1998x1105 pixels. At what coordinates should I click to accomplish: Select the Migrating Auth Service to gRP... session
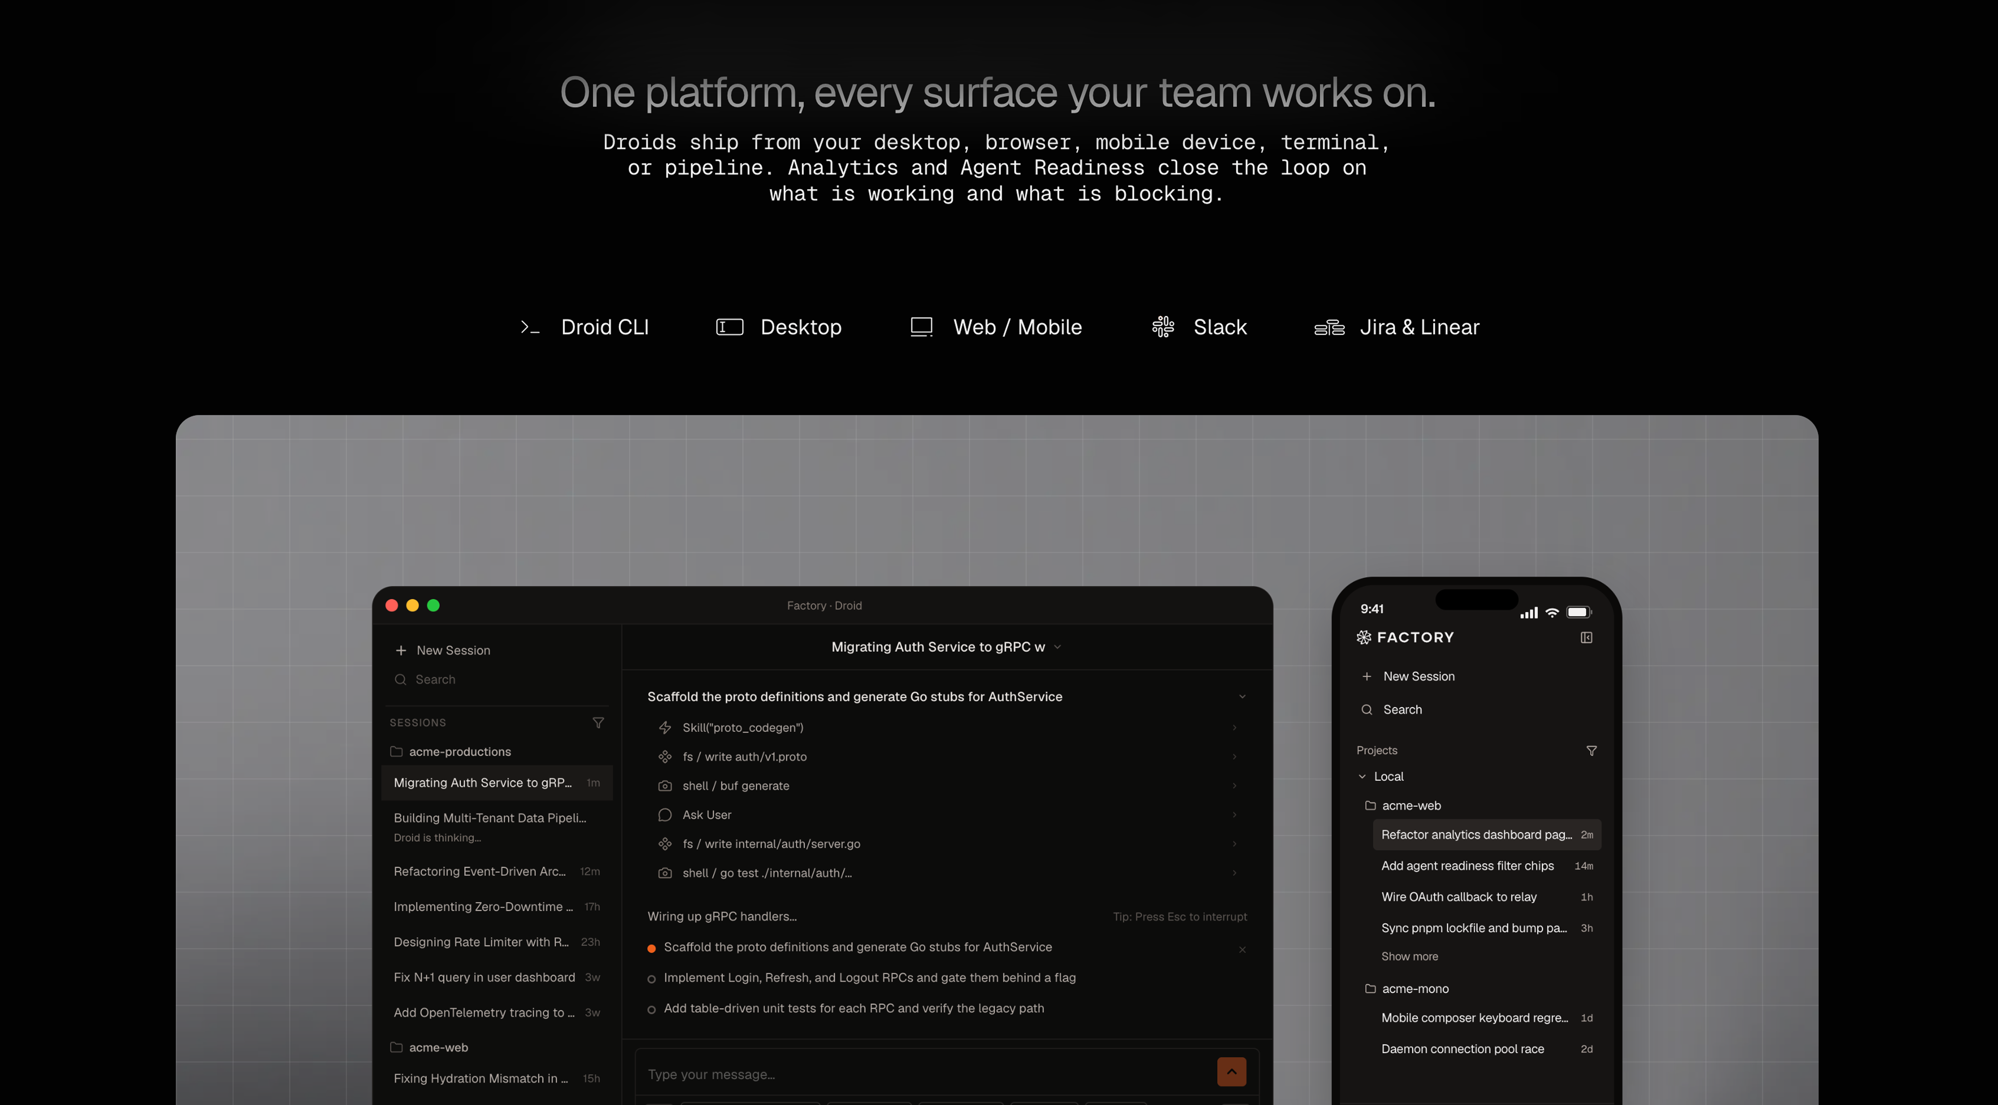tap(497, 783)
